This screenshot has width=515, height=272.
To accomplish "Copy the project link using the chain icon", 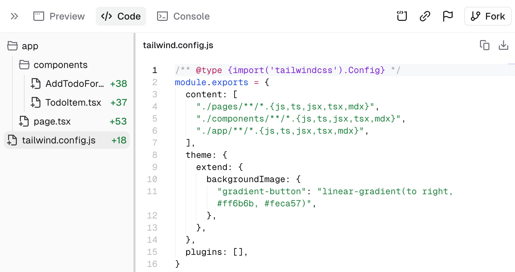I will (x=425, y=16).
